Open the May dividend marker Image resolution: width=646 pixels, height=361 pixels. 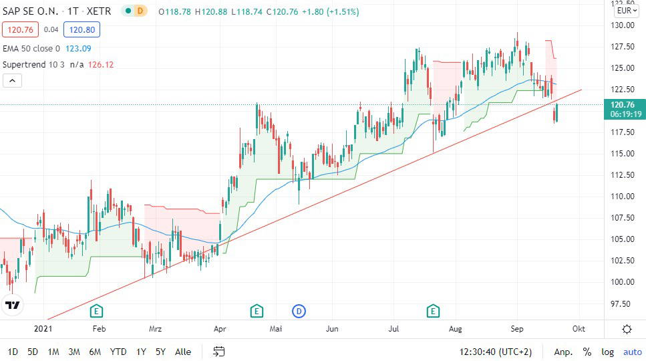point(299,311)
